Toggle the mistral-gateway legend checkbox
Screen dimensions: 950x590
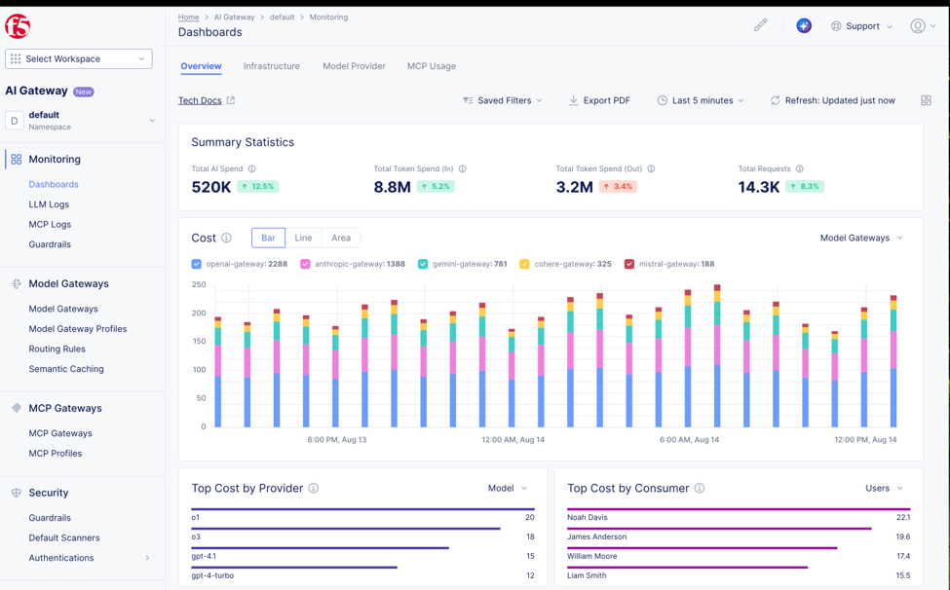[x=629, y=264]
